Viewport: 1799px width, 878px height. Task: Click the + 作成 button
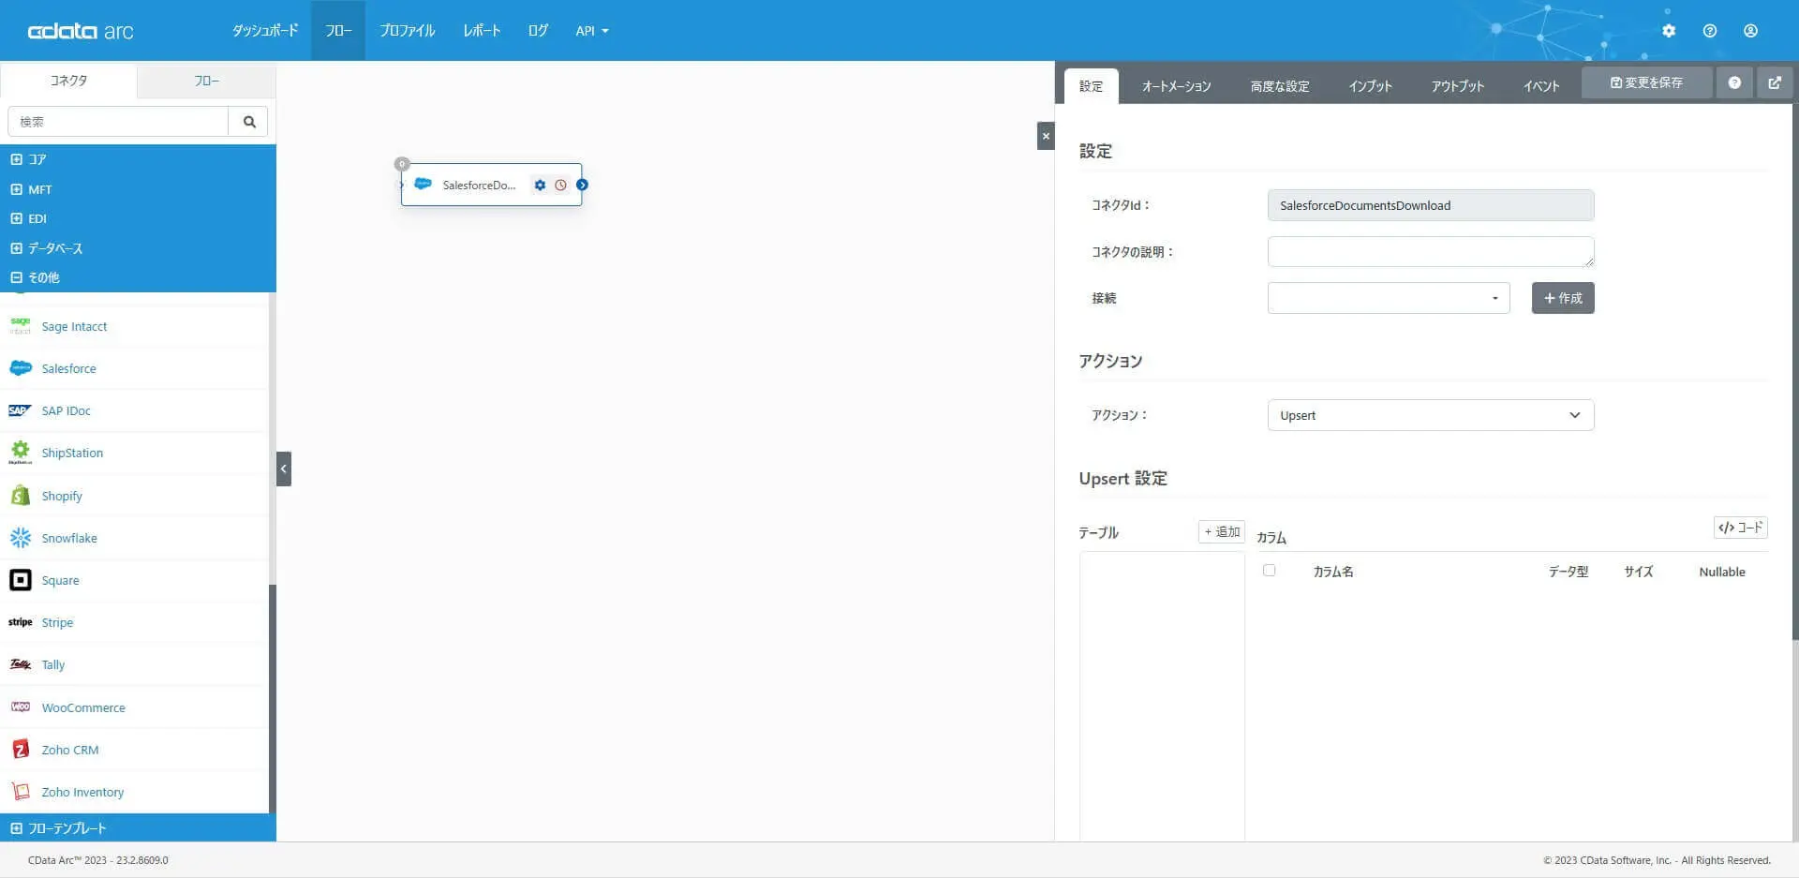(1563, 298)
